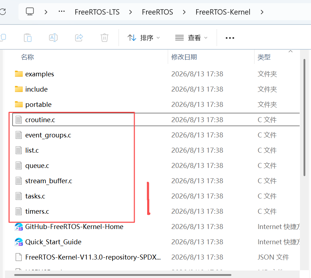Open the 查看 view dropdown
This screenshot has width=311, height=278.
click(x=191, y=38)
